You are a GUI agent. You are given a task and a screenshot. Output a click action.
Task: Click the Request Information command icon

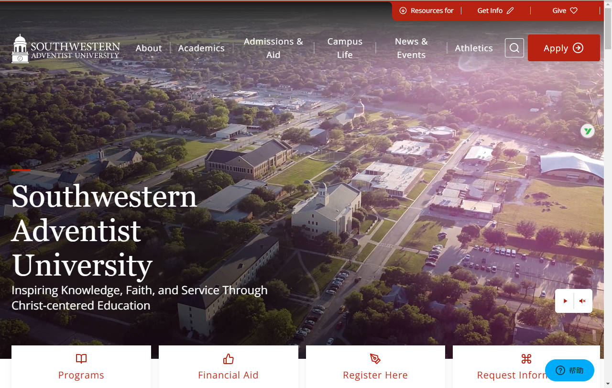click(x=526, y=358)
